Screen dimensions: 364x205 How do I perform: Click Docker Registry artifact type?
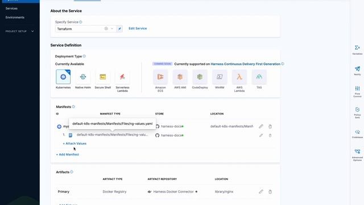[x=114, y=192]
